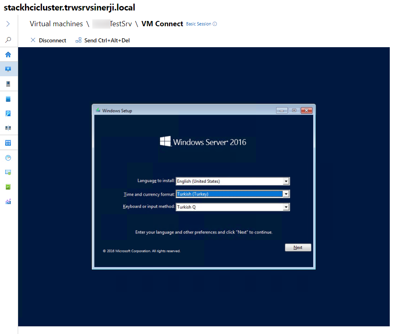Click the stackhcicluster.trwsrvsinerji.local heading
This screenshot has width=395, height=334.
69,7
